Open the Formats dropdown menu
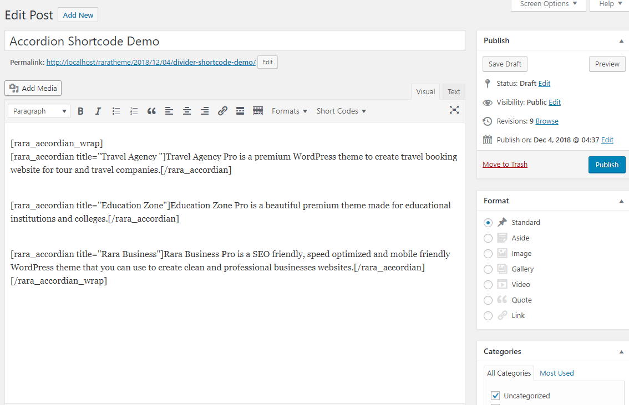 [x=289, y=111]
